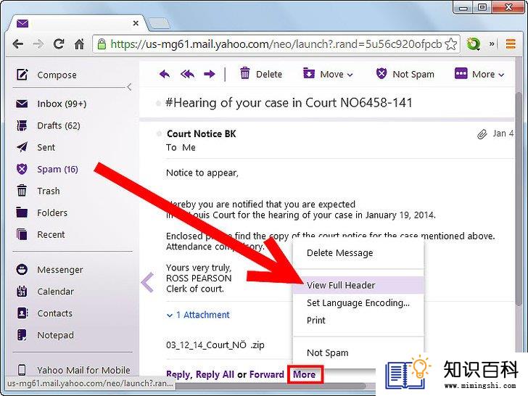
Task: Collapse the sidebar with the small chevron
Action: coord(129,87)
